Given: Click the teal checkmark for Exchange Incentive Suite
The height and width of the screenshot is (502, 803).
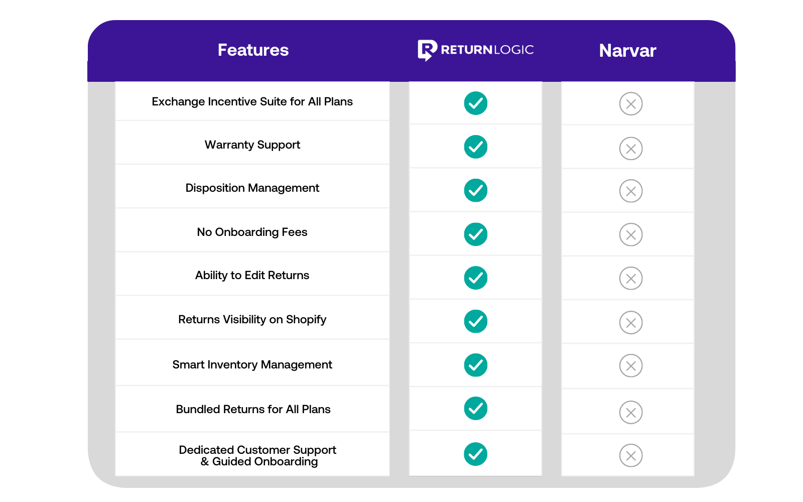Looking at the screenshot, I should click(475, 103).
